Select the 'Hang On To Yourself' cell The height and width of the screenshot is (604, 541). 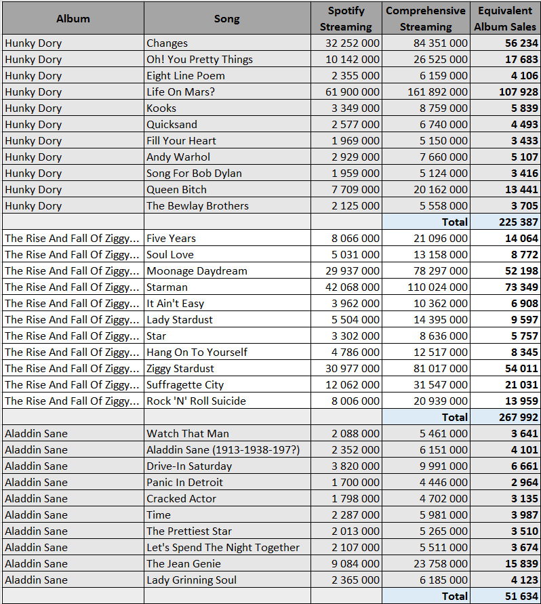pos(227,352)
